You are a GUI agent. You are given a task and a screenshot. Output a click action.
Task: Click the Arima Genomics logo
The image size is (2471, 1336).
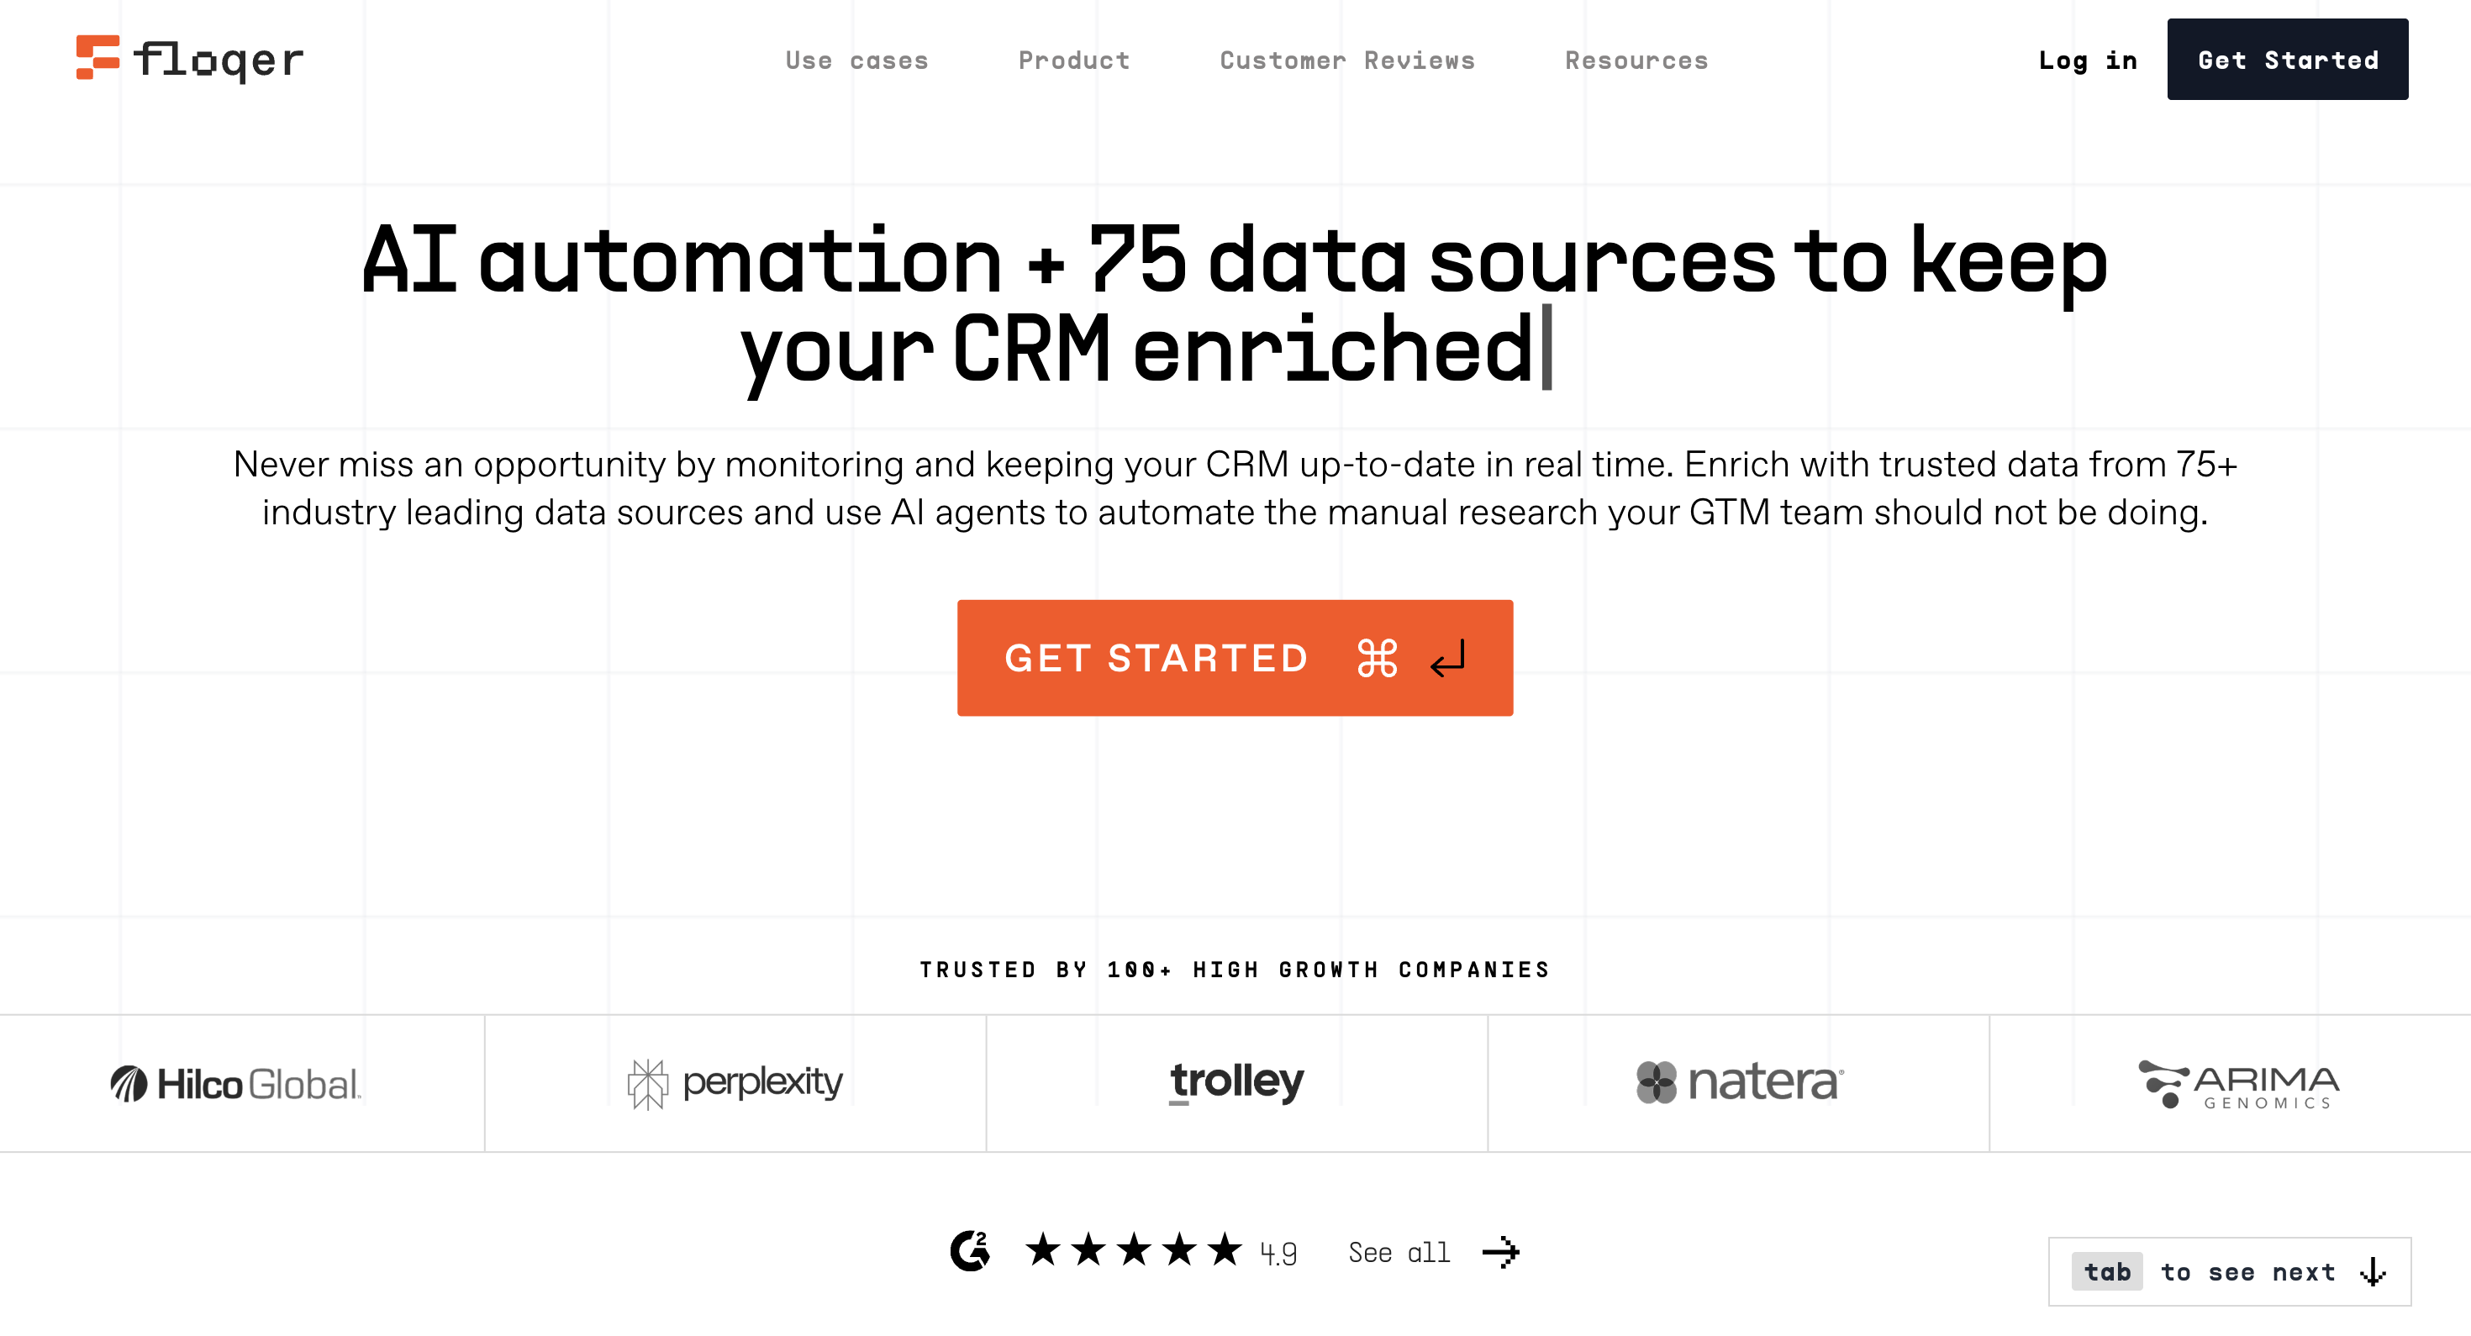tap(2239, 1085)
